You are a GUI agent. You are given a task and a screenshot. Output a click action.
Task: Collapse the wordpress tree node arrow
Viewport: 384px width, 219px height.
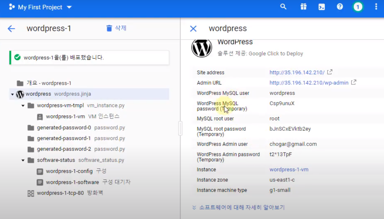click(12, 94)
